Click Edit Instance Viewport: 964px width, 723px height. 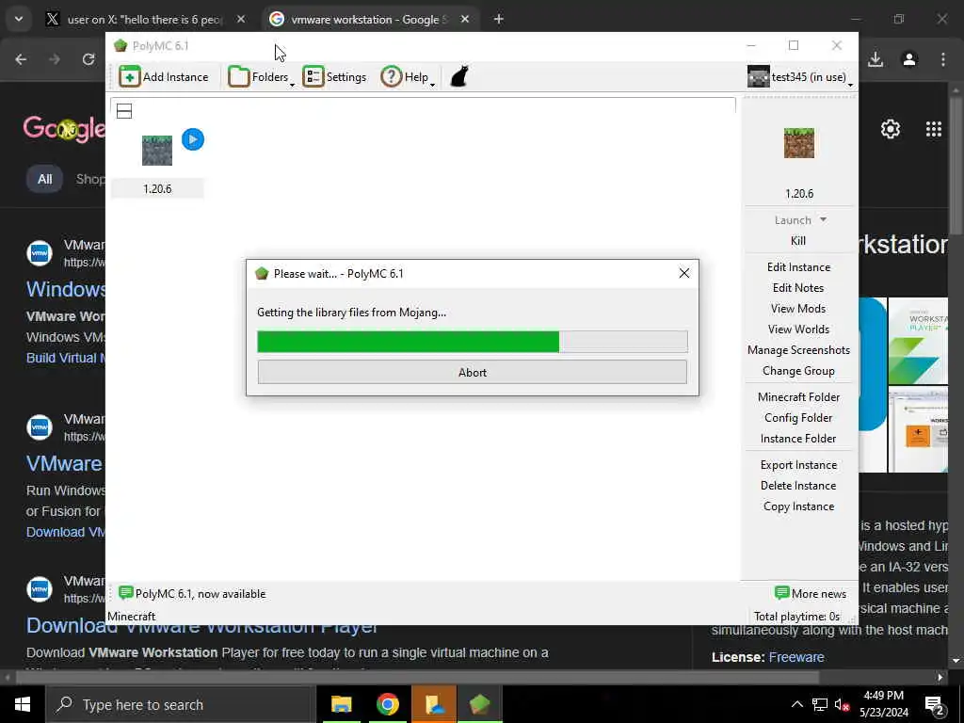click(798, 266)
